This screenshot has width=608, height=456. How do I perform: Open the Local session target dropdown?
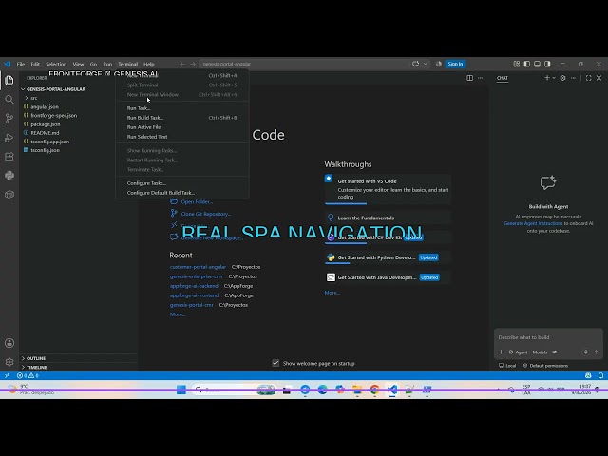507,365
